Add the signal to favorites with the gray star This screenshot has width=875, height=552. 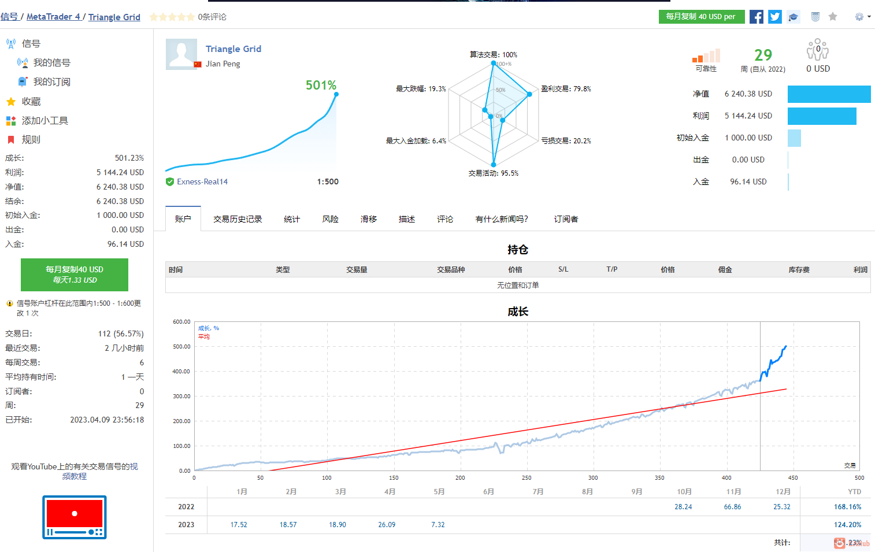[x=833, y=17]
